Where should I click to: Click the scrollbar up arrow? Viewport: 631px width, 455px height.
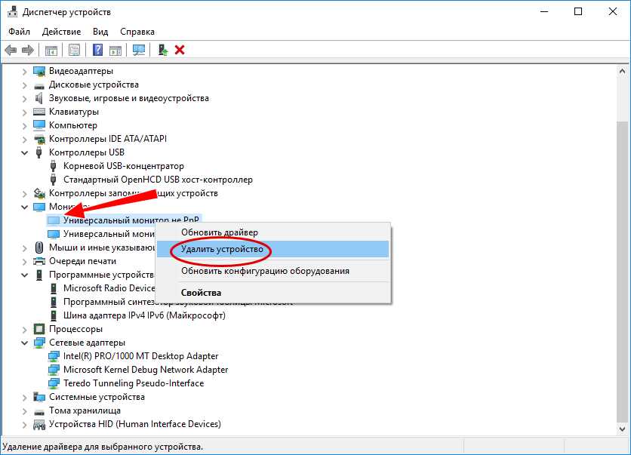pos(622,72)
